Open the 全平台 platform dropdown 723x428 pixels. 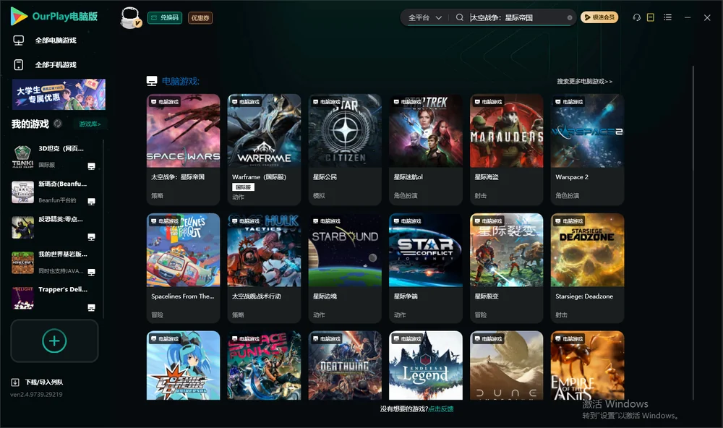pos(424,17)
